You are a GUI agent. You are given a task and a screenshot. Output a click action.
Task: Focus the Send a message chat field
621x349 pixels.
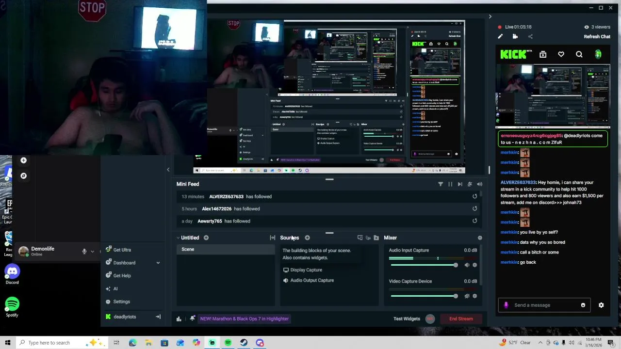543,305
